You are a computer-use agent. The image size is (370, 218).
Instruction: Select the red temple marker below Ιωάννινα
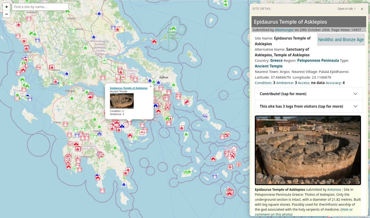[29, 19]
